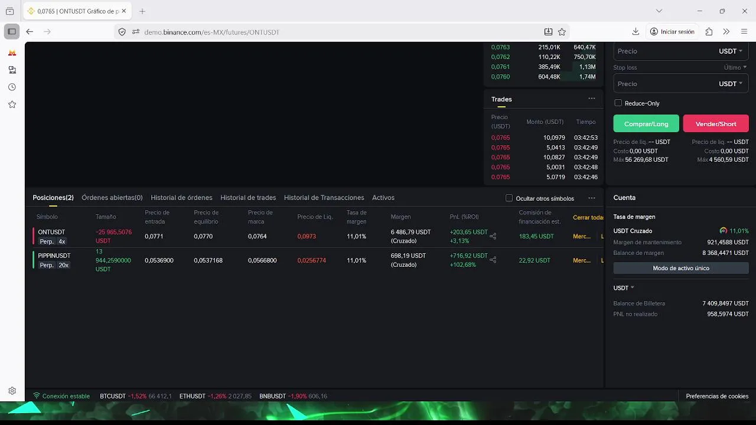Click the browser address bar URL
Image resolution: width=756 pixels, height=425 pixels.
[x=211, y=32]
